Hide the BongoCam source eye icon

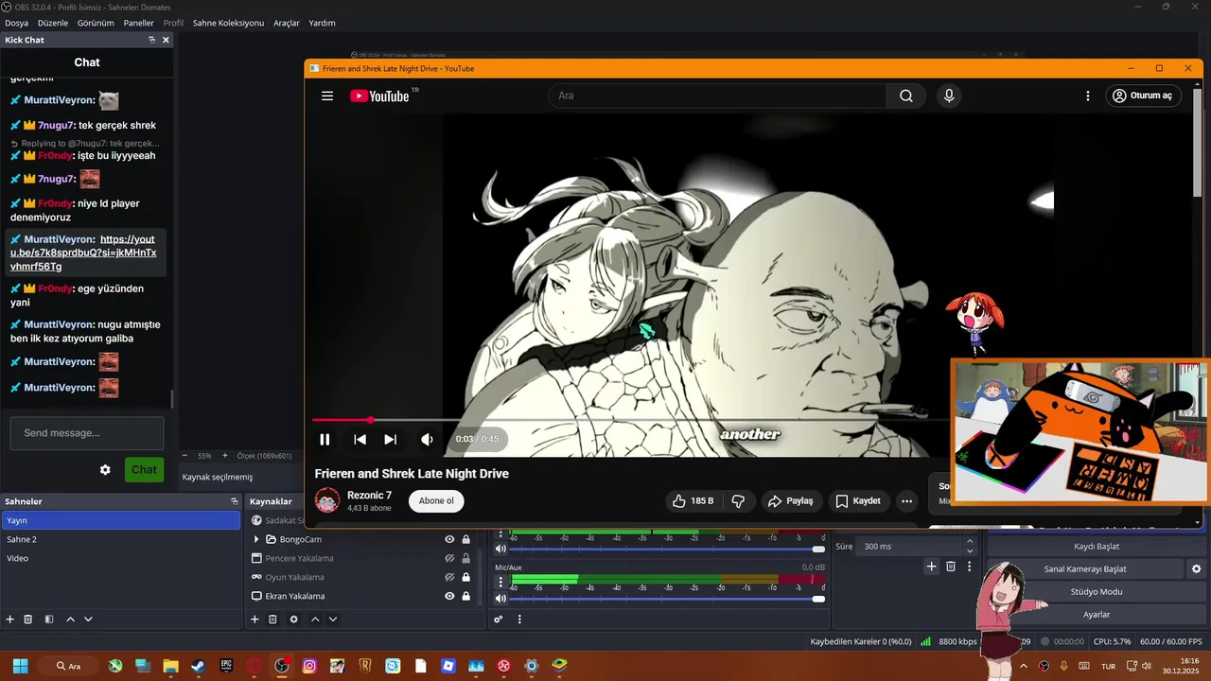tap(449, 539)
